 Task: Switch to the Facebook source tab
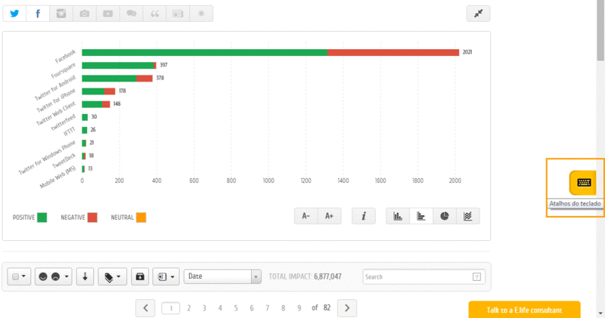pyautogui.click(x=38, y=14)
